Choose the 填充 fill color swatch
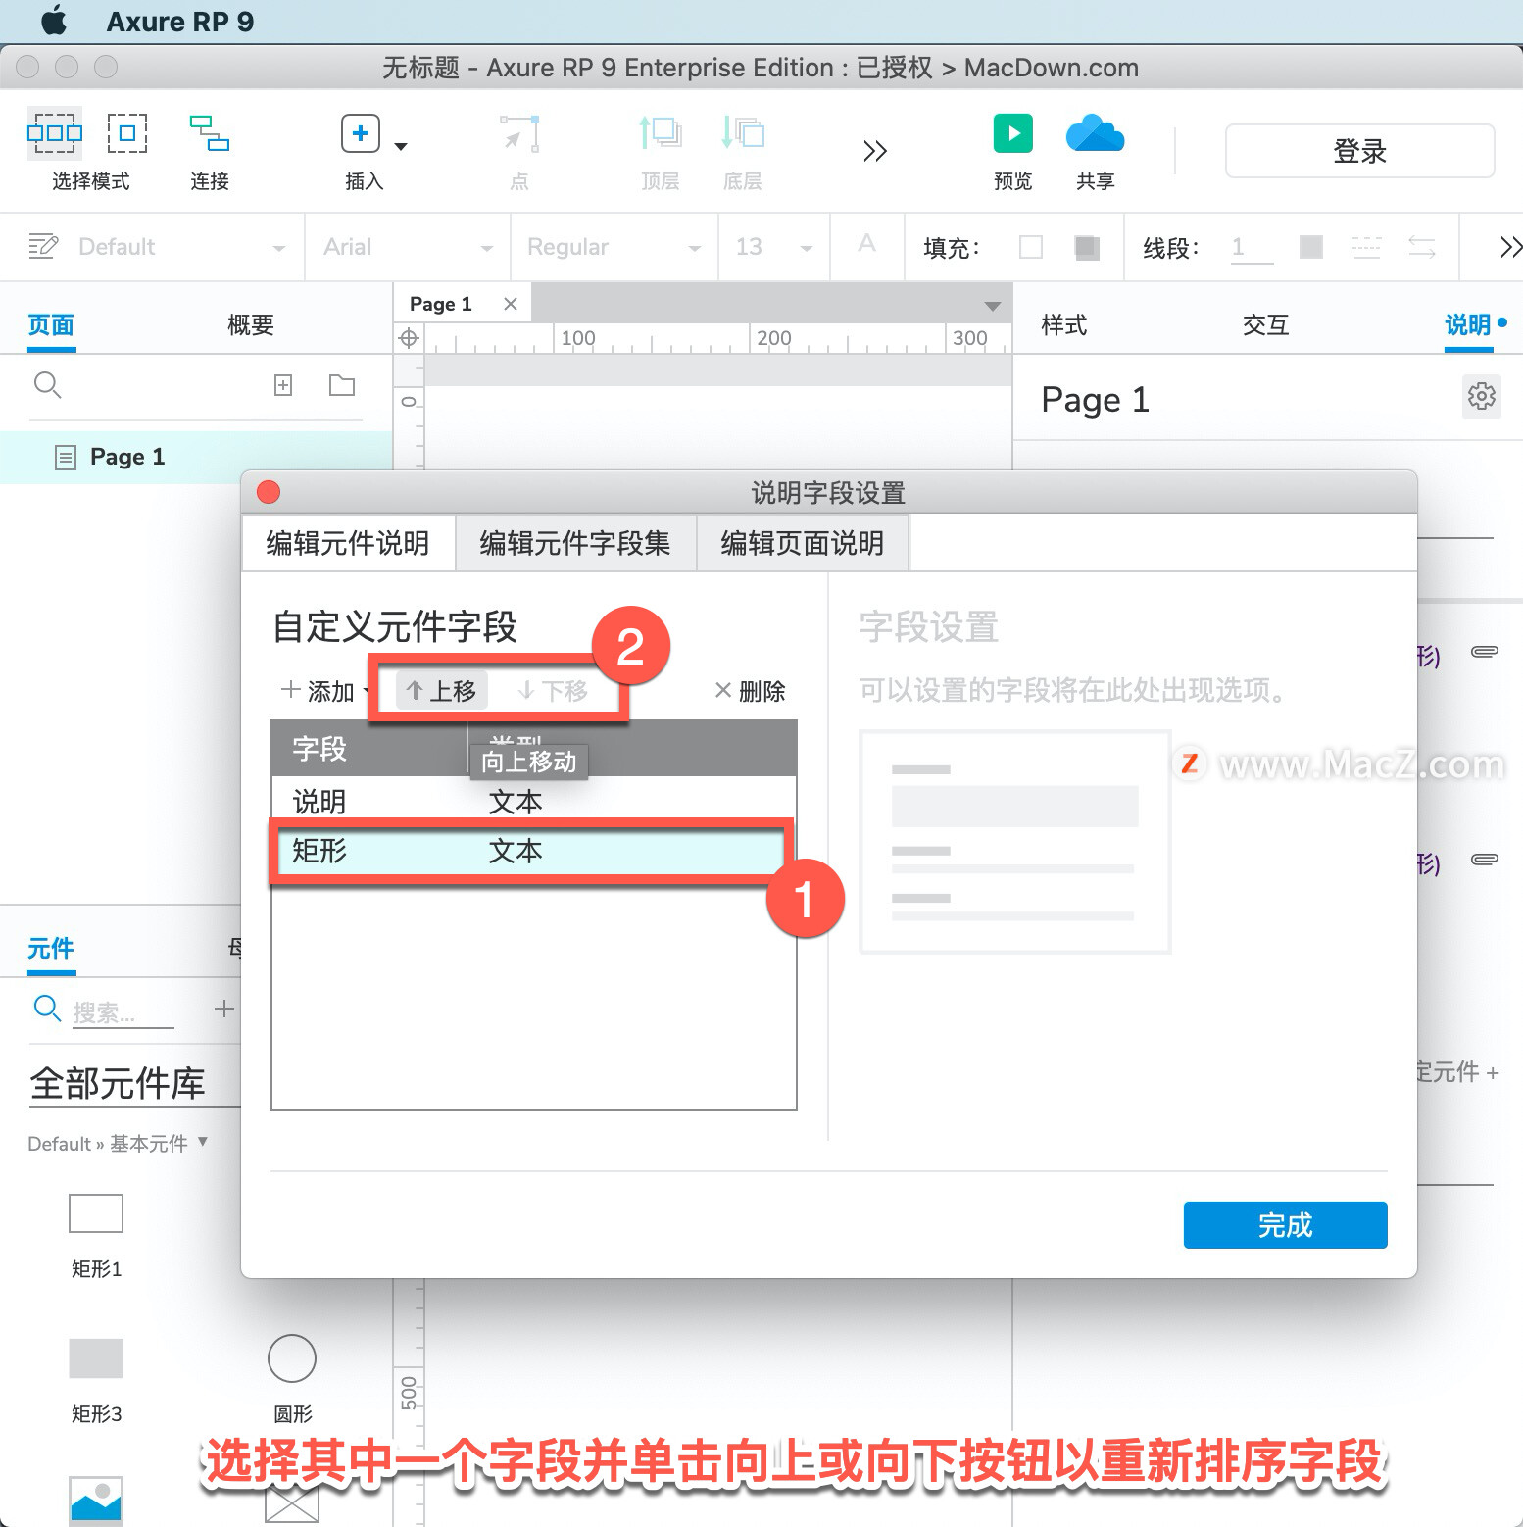Viewport: 1523px width, 1527px height. 1031,247
